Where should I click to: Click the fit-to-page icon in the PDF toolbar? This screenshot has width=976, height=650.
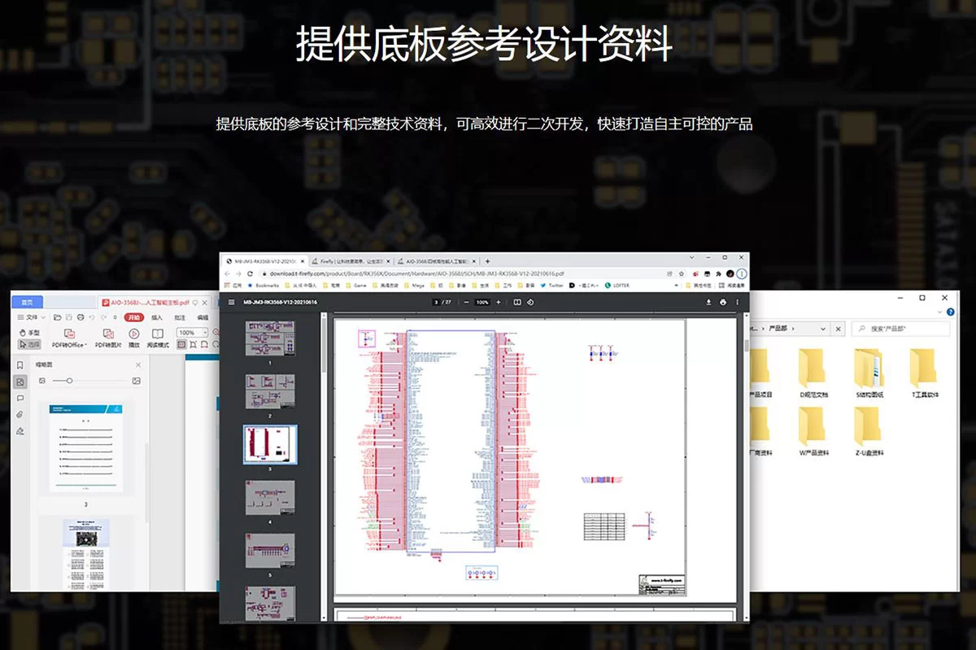(517, 302)
